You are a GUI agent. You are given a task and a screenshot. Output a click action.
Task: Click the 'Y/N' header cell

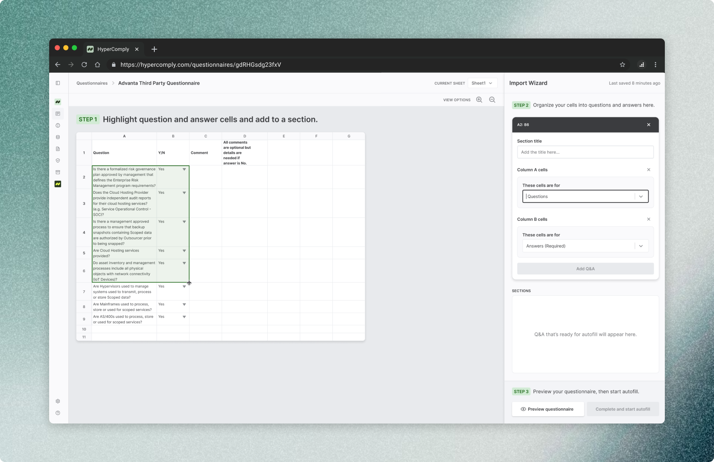click(x=173, y=153)
